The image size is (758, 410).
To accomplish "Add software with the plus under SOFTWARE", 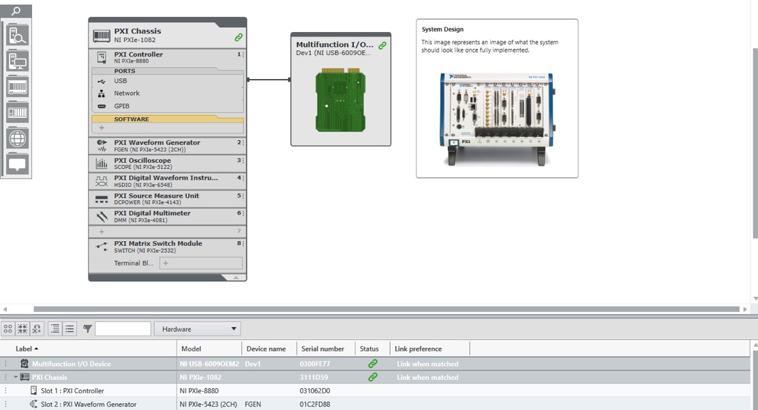I will (x=102, y=128).
